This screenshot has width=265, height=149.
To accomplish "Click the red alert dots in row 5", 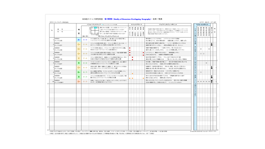I will 132,58.
